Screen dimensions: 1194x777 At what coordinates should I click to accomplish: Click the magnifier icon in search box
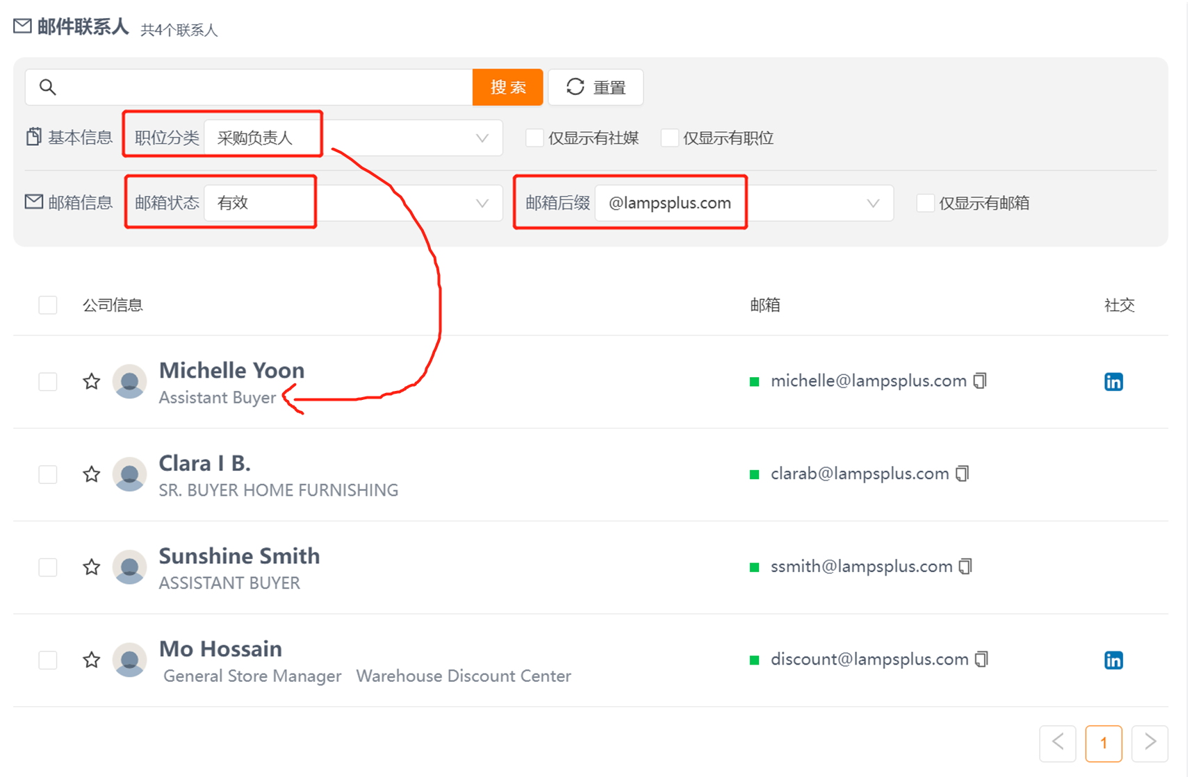[47, 87]
